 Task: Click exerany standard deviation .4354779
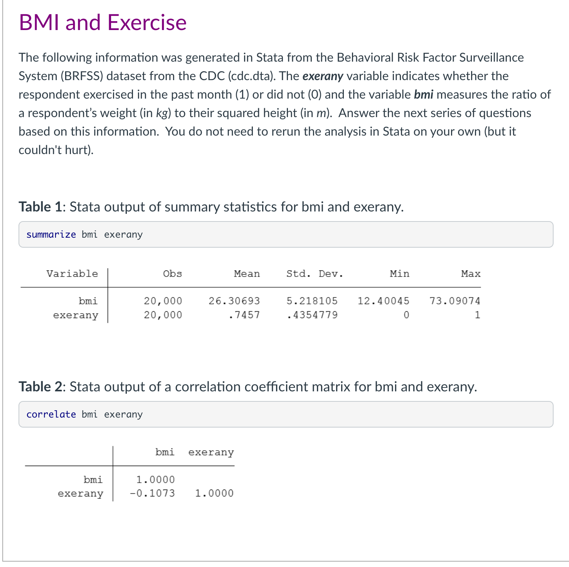(312, 315)
